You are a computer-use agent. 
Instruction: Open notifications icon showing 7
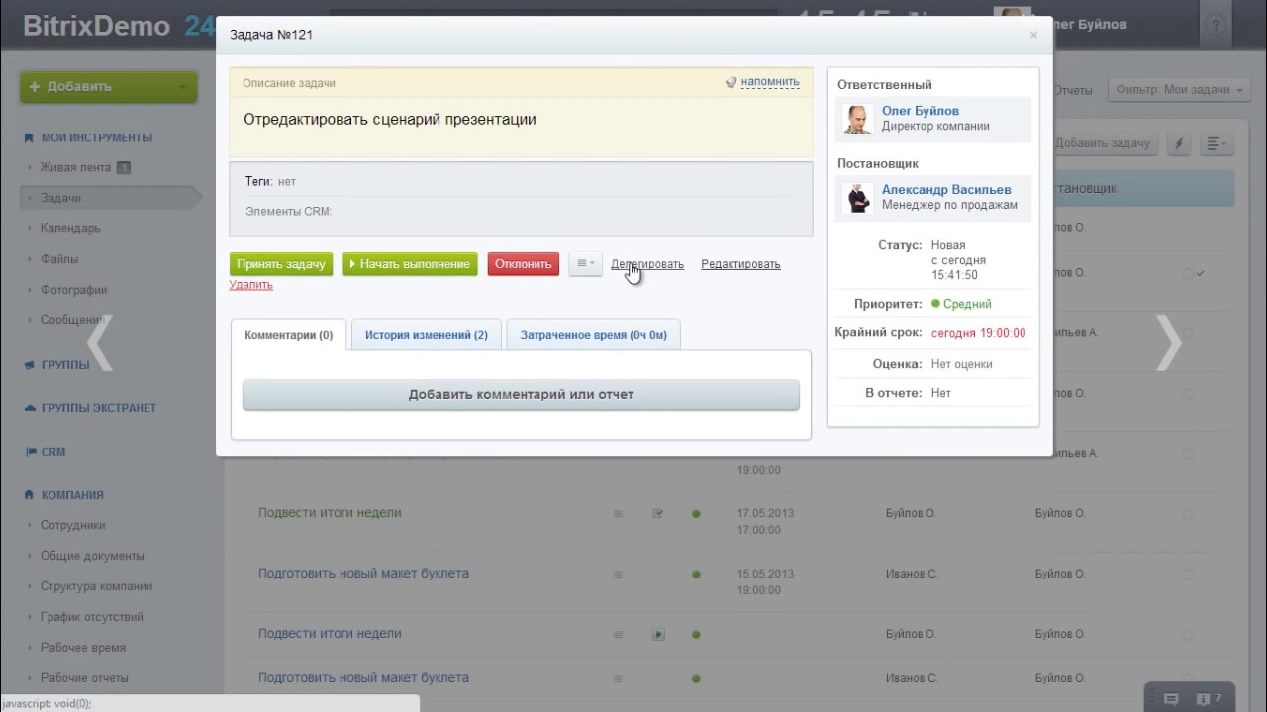(x=1203, y=698)
